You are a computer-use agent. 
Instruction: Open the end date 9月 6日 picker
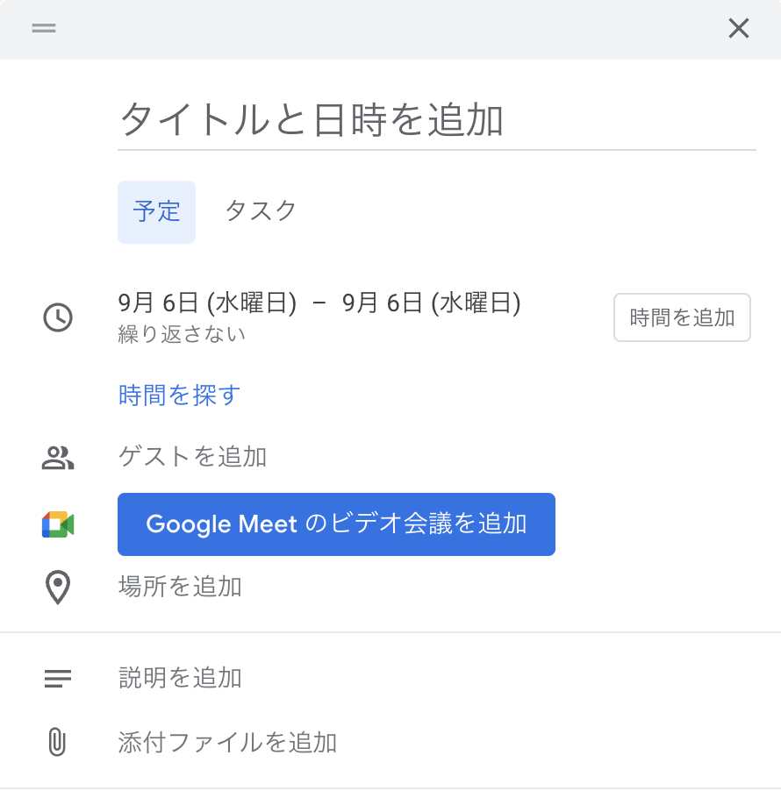pyautogui.click(x=432, y=303)
